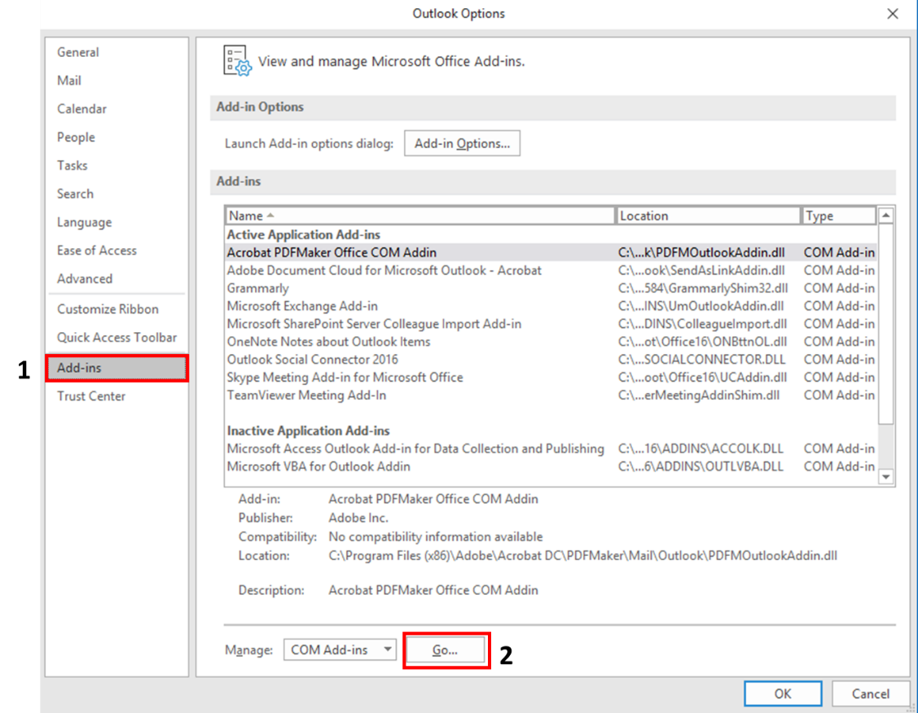Select Adobe Document Cloud for Microsoft Outlook add-in
This screenshot has width=918, height=713.
point(551,270)
